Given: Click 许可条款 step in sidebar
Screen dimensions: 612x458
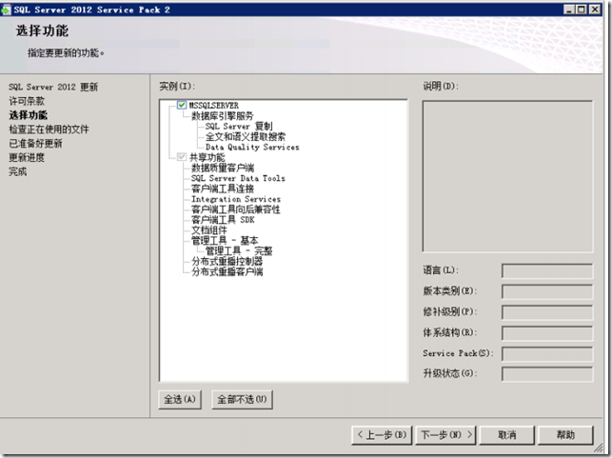Looking at the screenshot, I should pyautogui.click(x=27, y=101).
